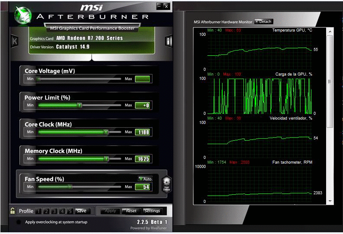The width and height of the screenshot is (343, 234).
Task: Click the Fan tachometer RPM graph
Action: click(x=259, y=184)
